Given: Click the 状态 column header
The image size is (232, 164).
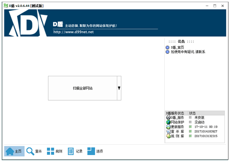Looking at the screenshot, I should click(206, 113).
